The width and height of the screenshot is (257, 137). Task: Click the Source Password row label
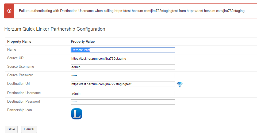click(20, 75)
